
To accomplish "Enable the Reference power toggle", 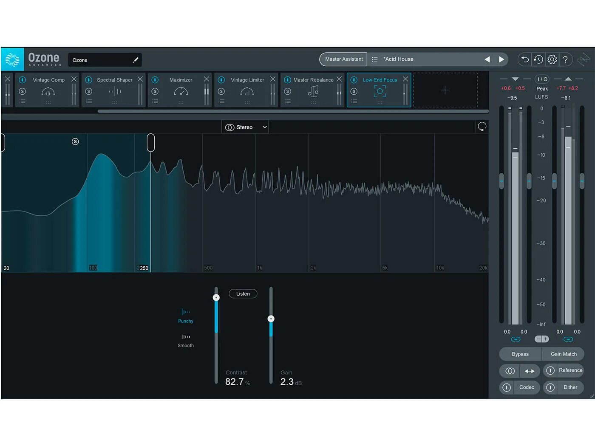I will 550,371.
